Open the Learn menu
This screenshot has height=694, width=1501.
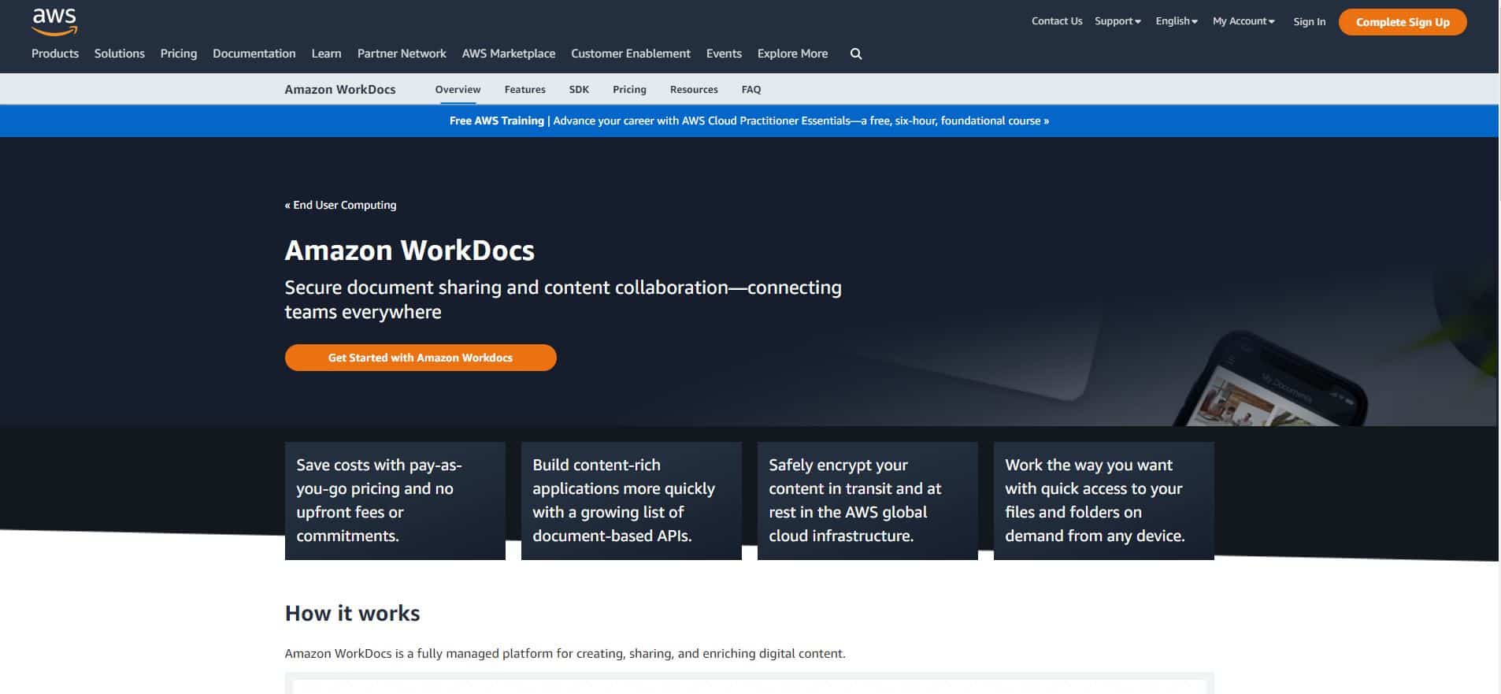pyautogui.click(x=326, y=54)
